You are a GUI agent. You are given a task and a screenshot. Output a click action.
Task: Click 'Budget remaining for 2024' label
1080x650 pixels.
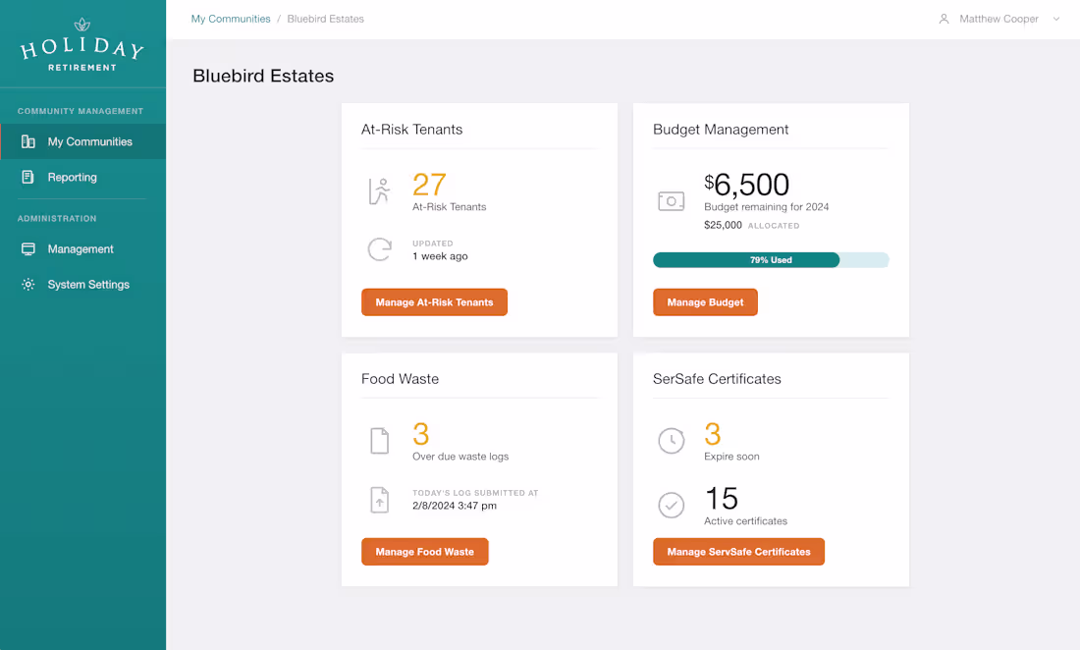coord(766,206)
